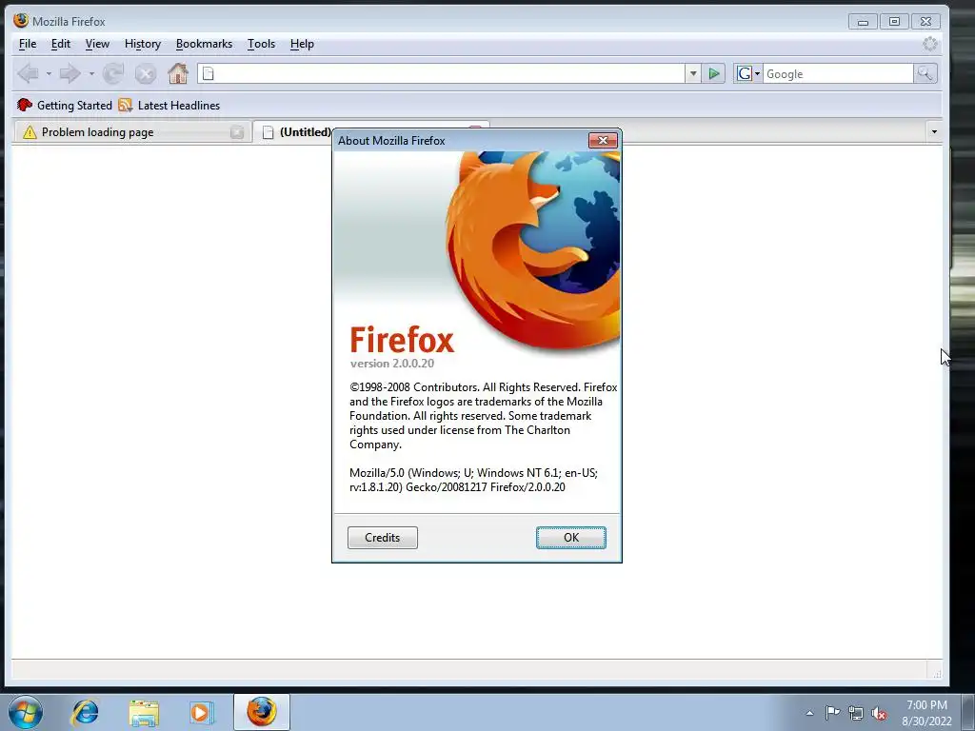Click OK in the About dialog
975x731 pixels.
571,538
